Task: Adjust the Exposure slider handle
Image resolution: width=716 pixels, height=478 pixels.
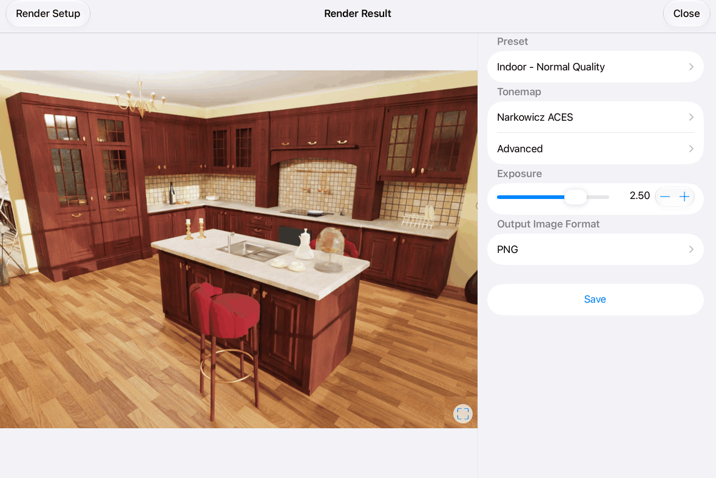Action: (575, 197)
